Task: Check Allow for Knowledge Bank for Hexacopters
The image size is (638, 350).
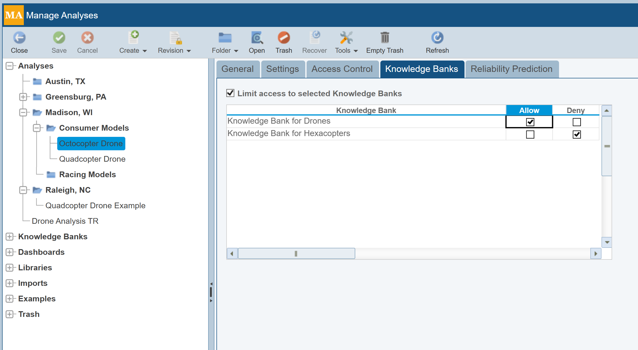Action: [530, 135]
